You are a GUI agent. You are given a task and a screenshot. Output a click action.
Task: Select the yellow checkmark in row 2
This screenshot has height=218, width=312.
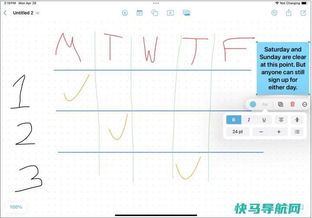pos(118,127)
